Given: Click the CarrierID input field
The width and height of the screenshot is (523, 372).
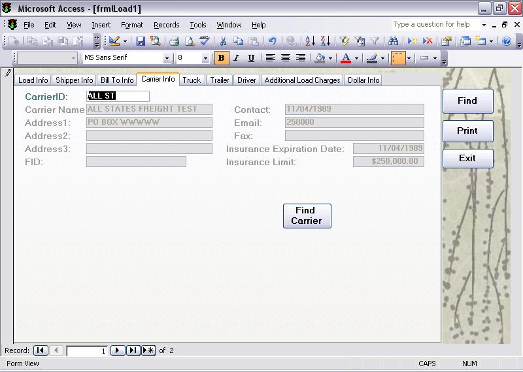Looking at the screenshot, I should pyautogui.click(x=118, y=96).
